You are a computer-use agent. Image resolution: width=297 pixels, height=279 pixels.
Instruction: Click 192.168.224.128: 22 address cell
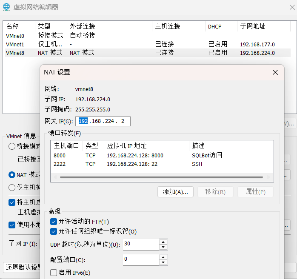coord(132,164)
